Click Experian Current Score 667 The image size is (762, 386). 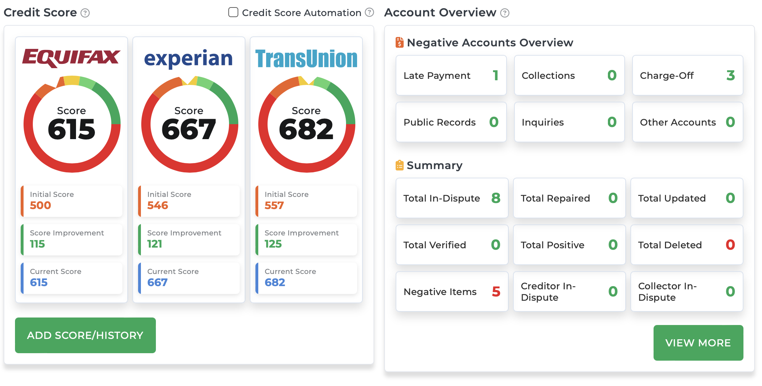(189, 278)
